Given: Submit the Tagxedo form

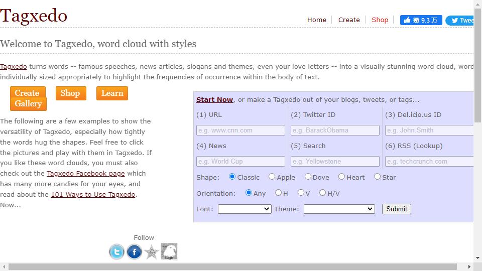Looking at the screenshot, I should [397, 209].
